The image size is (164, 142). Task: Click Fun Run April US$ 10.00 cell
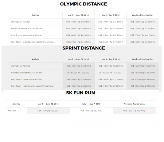coord(49,111)
